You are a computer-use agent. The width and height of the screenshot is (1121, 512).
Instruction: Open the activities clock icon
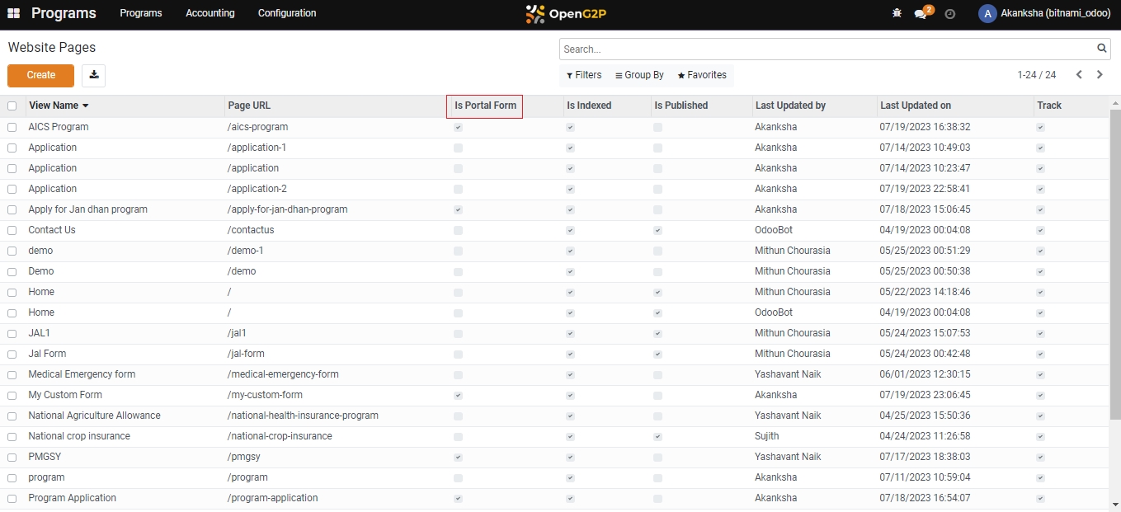(949, 14)
